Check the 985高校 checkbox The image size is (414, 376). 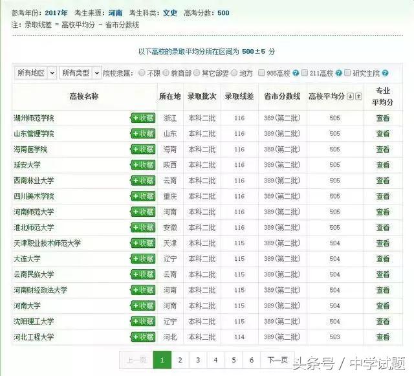[261, 72]
